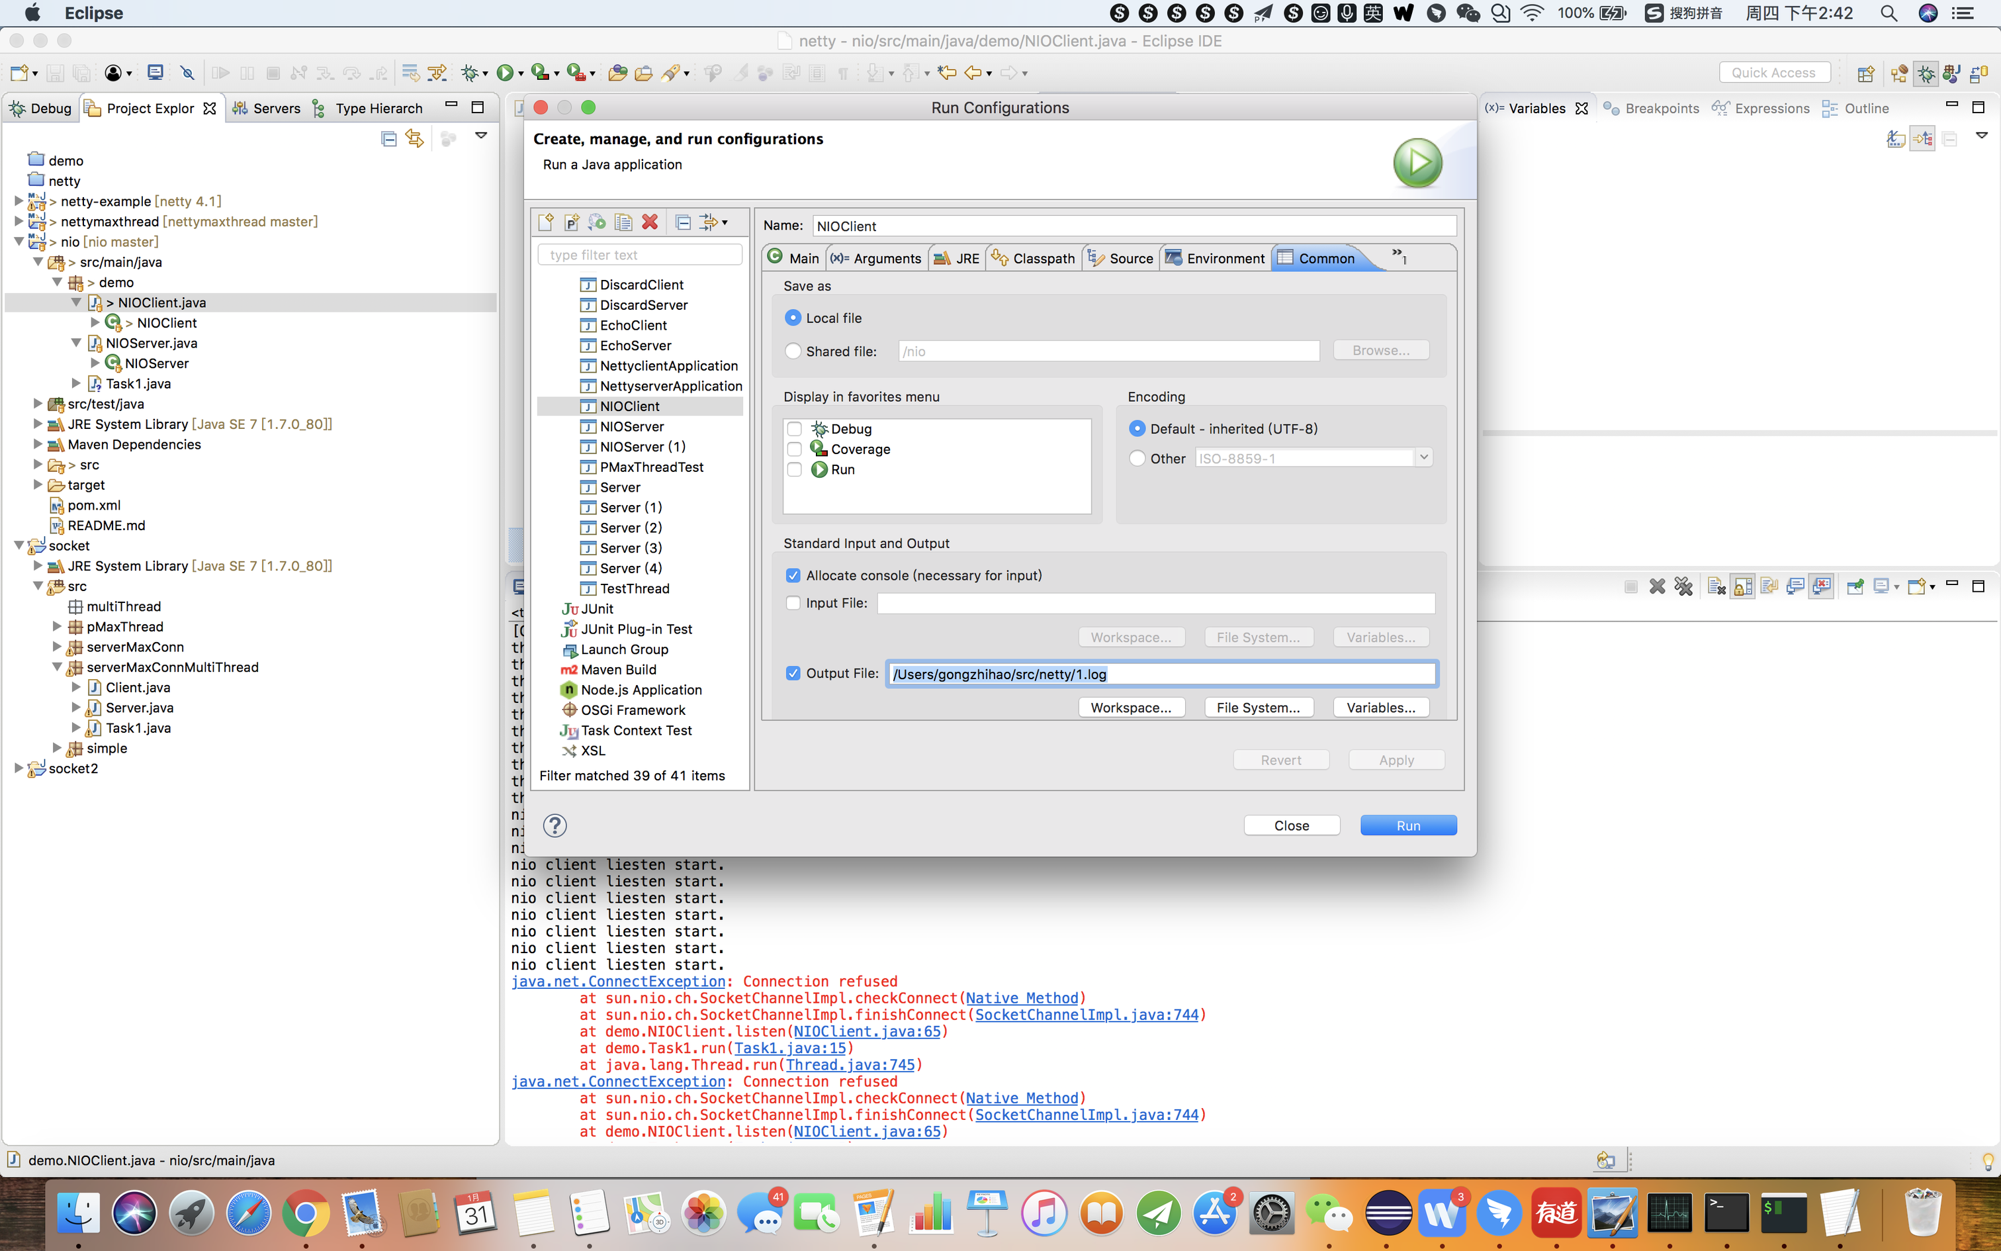The image size is (2001, 1251).
Task: Click Delete selected launch configuration icon
Action: pos(650,222)
